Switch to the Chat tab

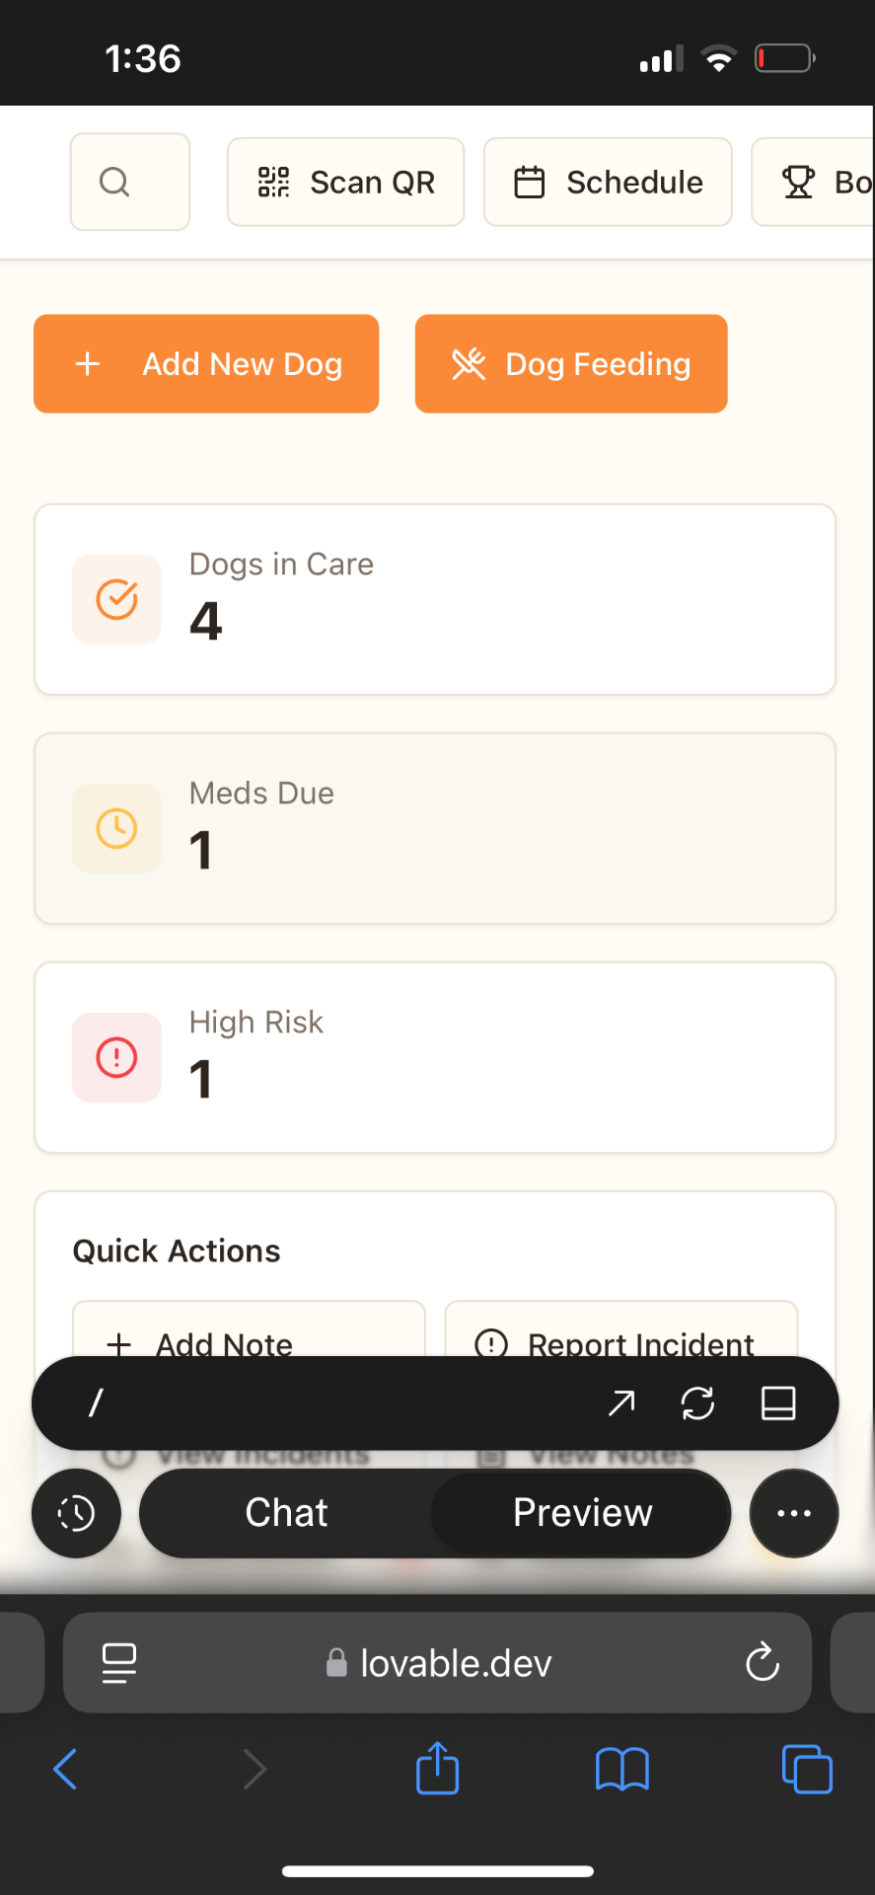tap(286, 1513)
